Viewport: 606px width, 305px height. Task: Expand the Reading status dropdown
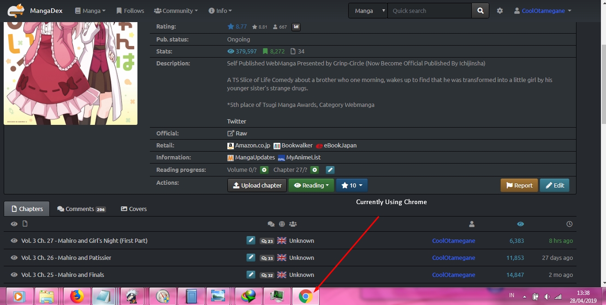pyautogui.click(x=311, y=185)
